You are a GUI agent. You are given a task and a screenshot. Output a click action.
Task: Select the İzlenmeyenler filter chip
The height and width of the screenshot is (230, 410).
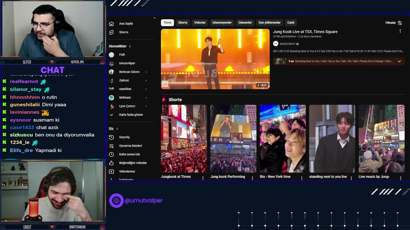[222, 23]
